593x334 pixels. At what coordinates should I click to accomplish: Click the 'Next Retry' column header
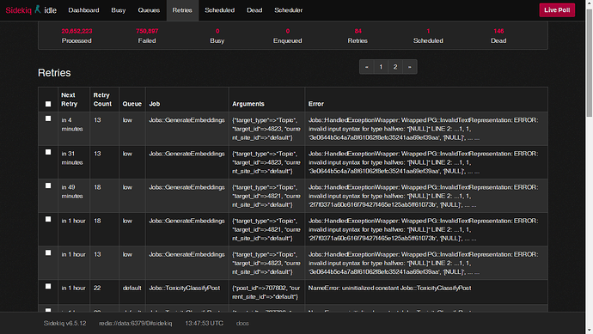[x=70, y=100]
